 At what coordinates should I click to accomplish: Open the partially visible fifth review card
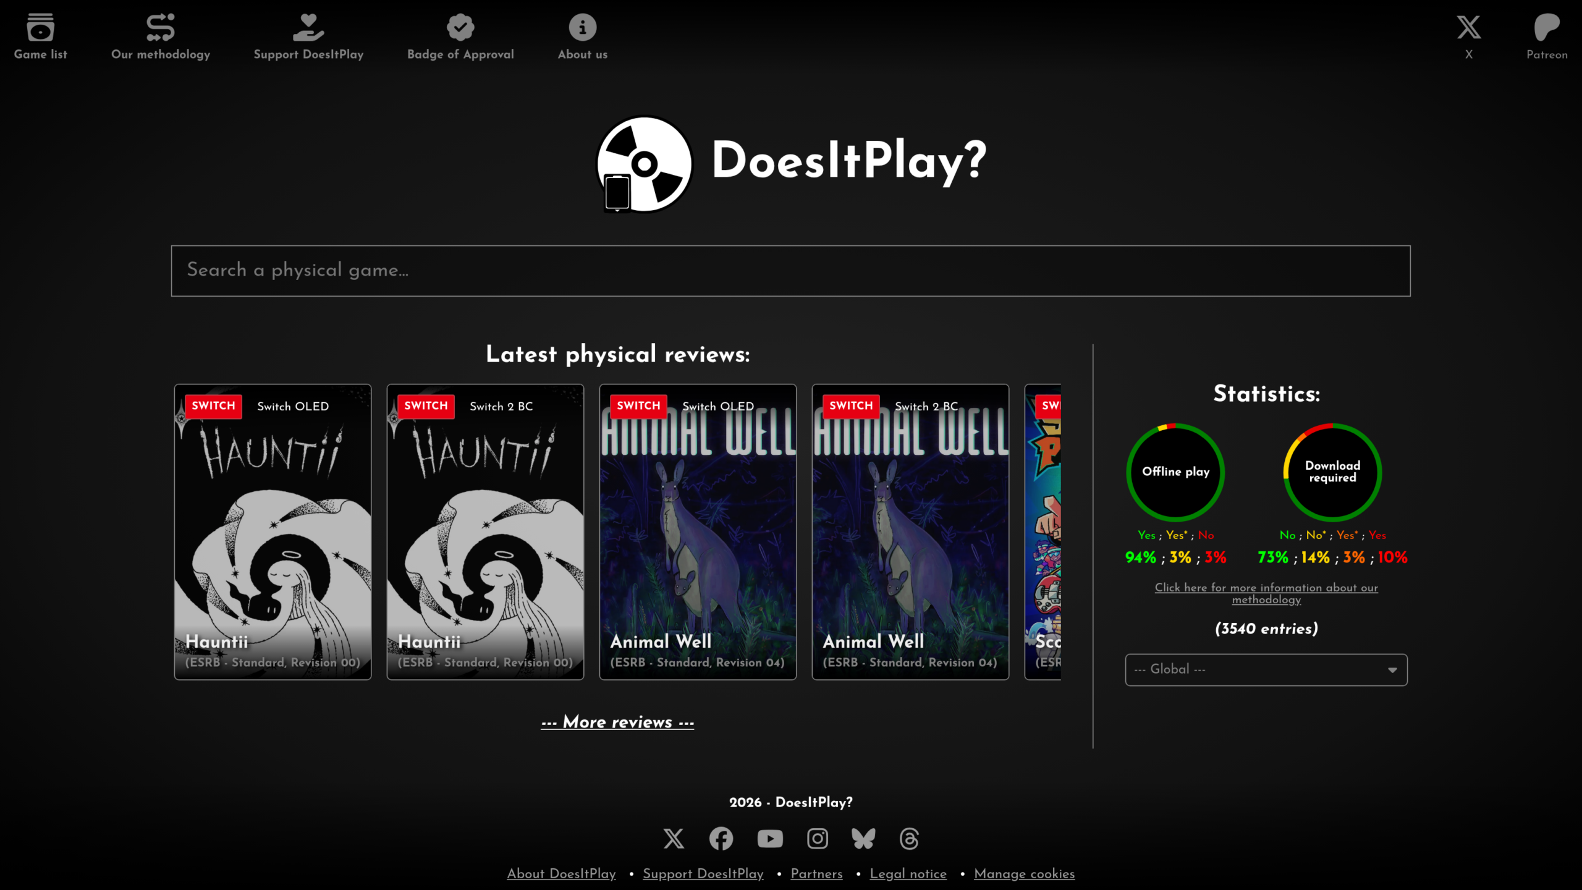1043,532
